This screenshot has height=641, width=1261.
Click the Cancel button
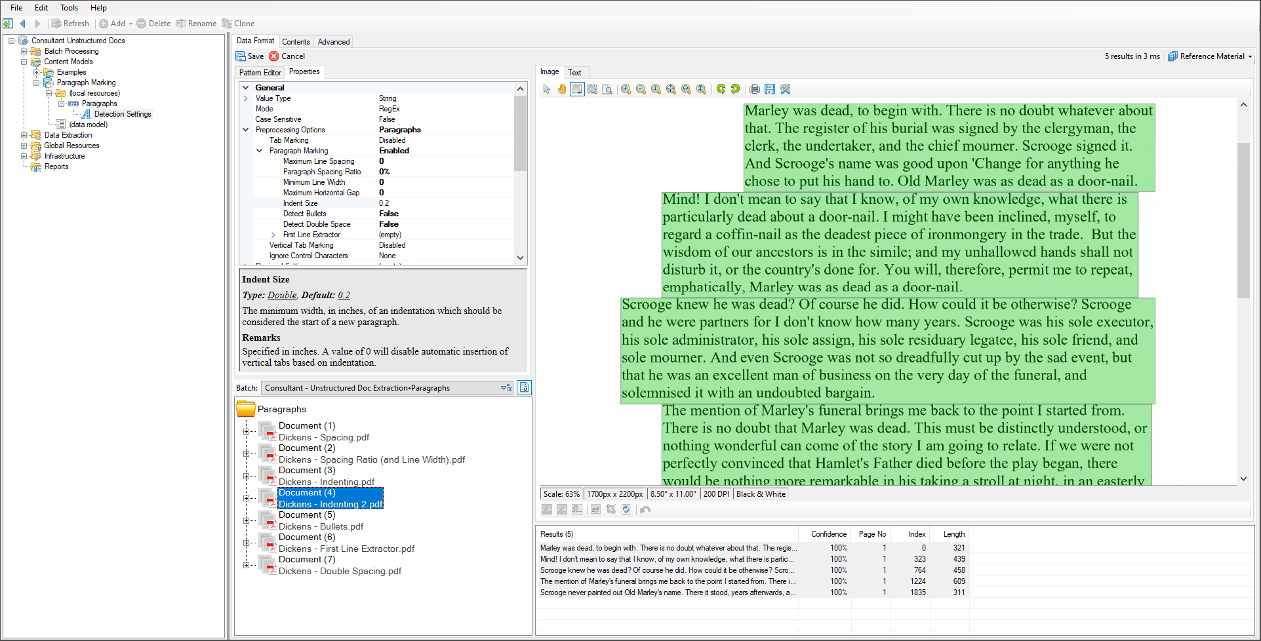click(x=287, y=56)
